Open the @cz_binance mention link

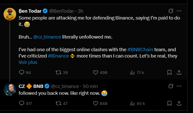pos(47,37)
